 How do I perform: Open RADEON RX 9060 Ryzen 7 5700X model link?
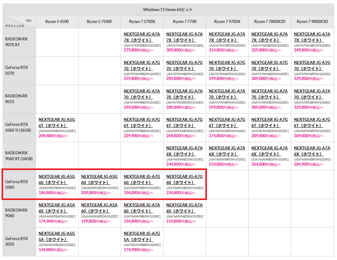coord(142,208)
